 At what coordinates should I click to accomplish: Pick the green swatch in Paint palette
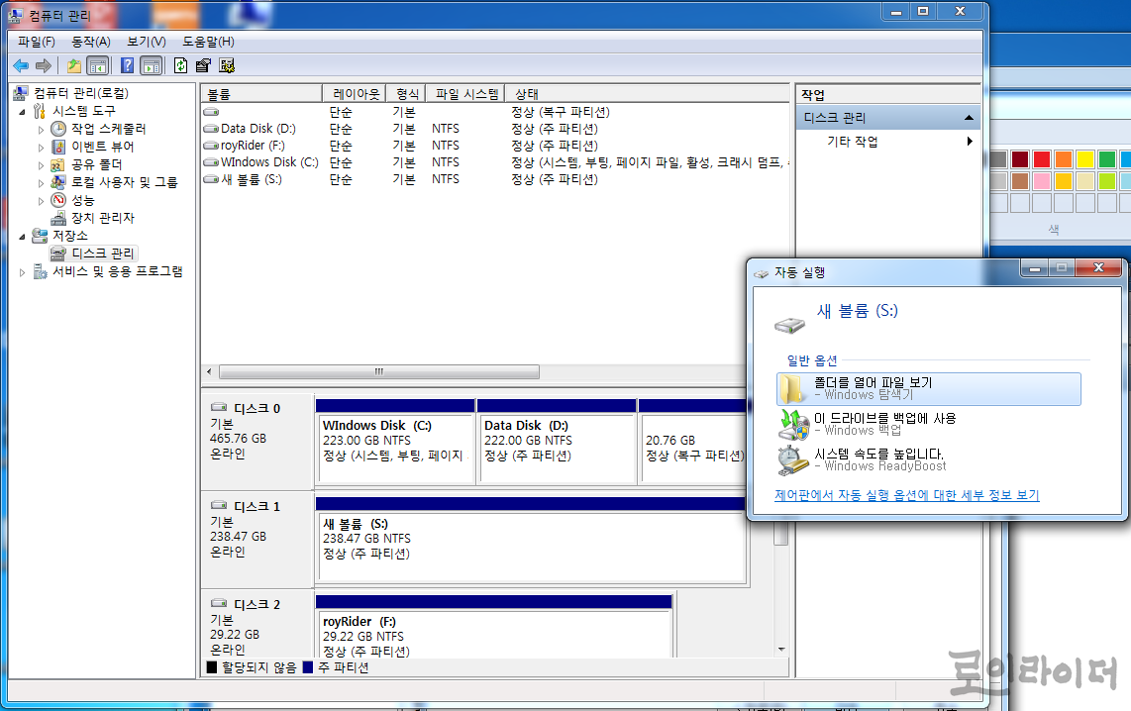click(1106, 159)
